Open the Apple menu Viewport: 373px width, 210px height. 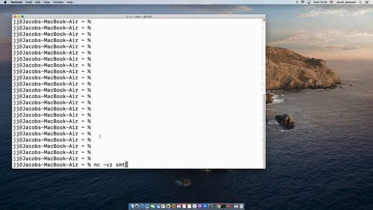(5, 2)
